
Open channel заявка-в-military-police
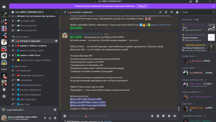point(34,50)
